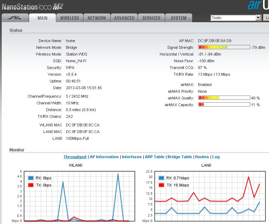The width and height of the screenshot is (269, 224).
Task: Click the MAIN tab
Action: click(42, 18)
